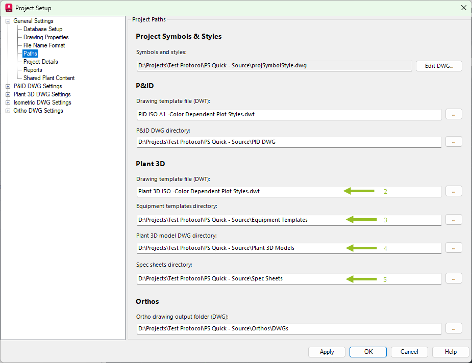Browse for Equipment templates directory
This screenshot has width=472, height=363.
[454, 220]
